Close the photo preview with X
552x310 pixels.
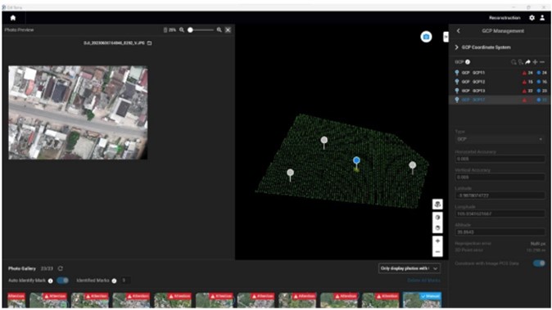(x=228, y=30)
